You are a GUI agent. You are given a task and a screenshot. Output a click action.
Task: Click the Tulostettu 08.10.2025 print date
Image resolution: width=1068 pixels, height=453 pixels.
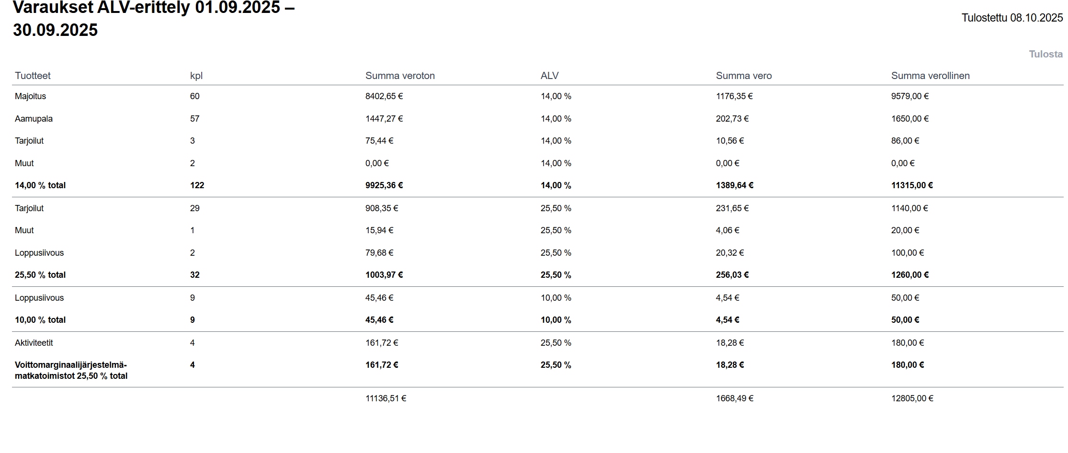click(1012, 18)
